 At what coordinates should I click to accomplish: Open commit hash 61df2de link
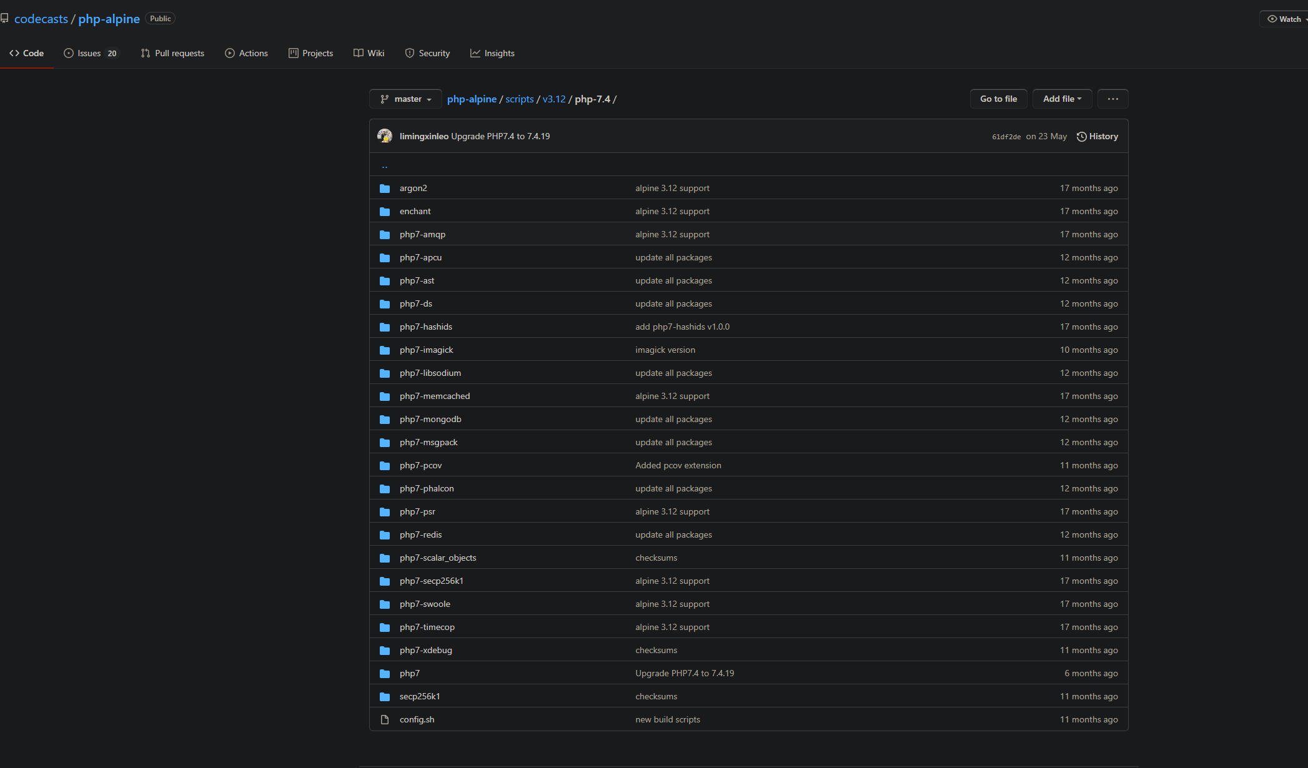coord(1006,137)
